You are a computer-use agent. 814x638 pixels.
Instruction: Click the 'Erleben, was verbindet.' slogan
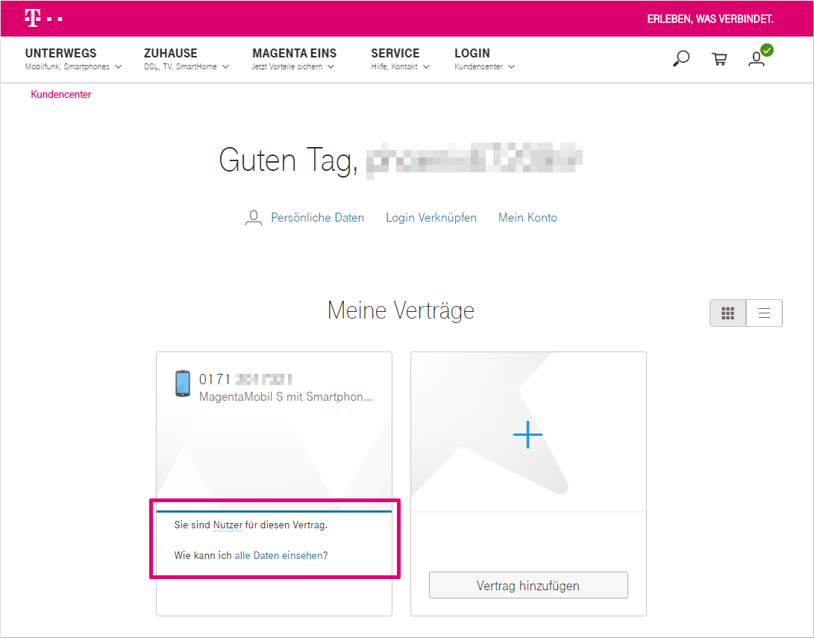click(x=710, y=19)
